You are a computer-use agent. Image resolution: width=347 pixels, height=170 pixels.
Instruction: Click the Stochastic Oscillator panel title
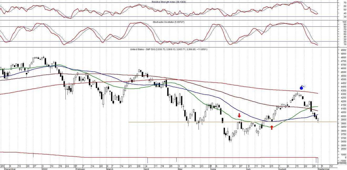pyautogui.click(x=169, y=22)
